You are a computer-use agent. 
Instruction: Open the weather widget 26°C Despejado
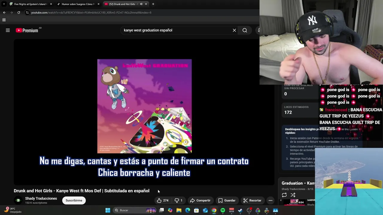tap(13, 210)
